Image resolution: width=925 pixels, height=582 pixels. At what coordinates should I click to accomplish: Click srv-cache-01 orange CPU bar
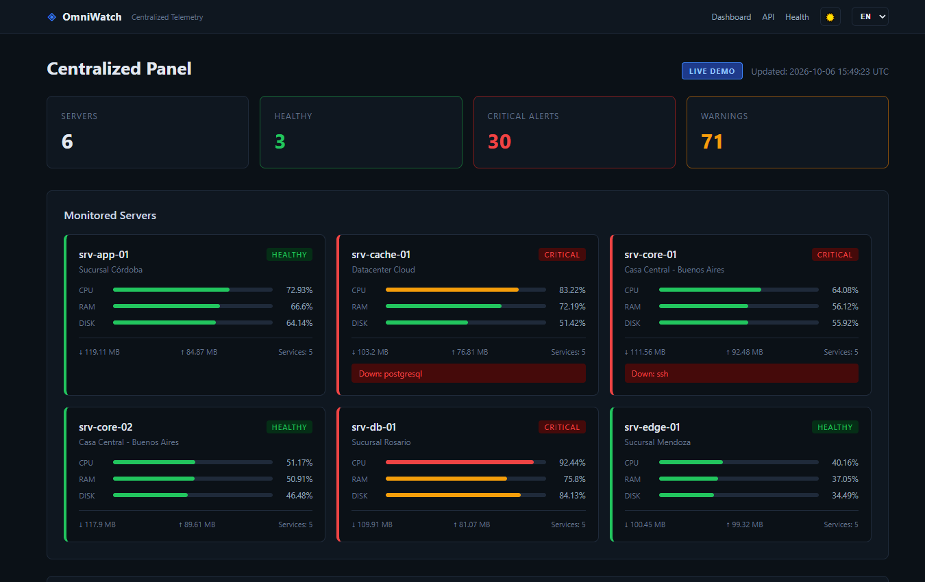[x=466, y=290]
